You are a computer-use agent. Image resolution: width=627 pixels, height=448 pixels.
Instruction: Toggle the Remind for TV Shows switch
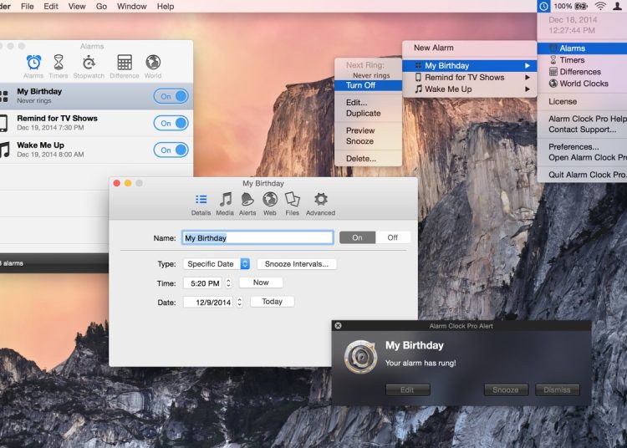(x=171, y=123)
